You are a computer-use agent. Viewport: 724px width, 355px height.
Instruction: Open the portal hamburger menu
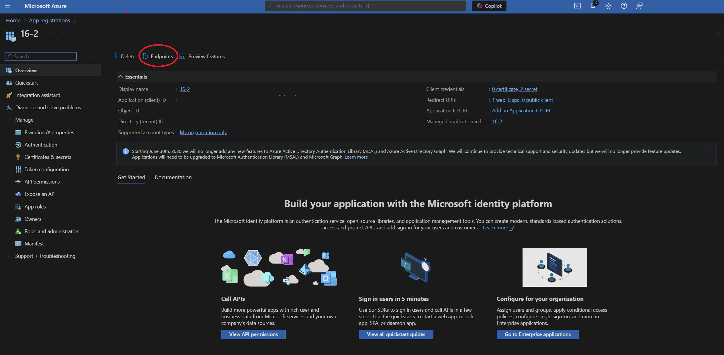click(8, 6)
